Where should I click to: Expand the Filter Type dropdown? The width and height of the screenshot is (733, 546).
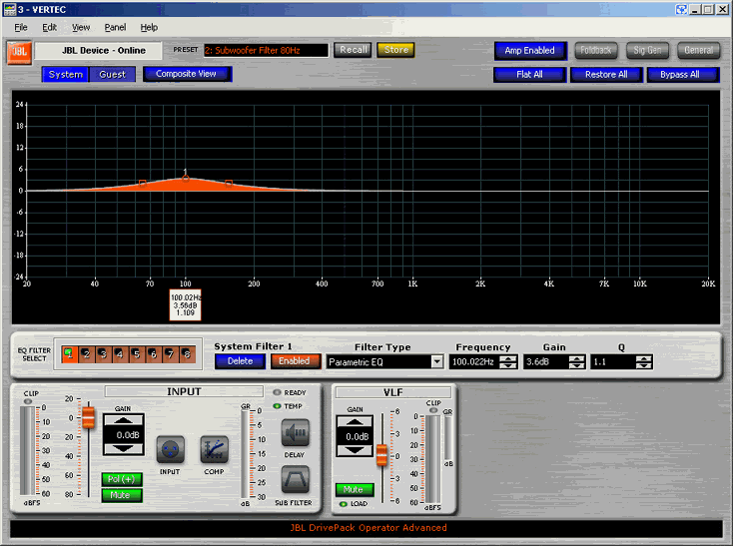tap(437, 362)
